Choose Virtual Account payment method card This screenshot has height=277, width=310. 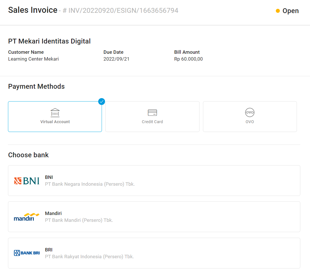(x=55, y=117)
